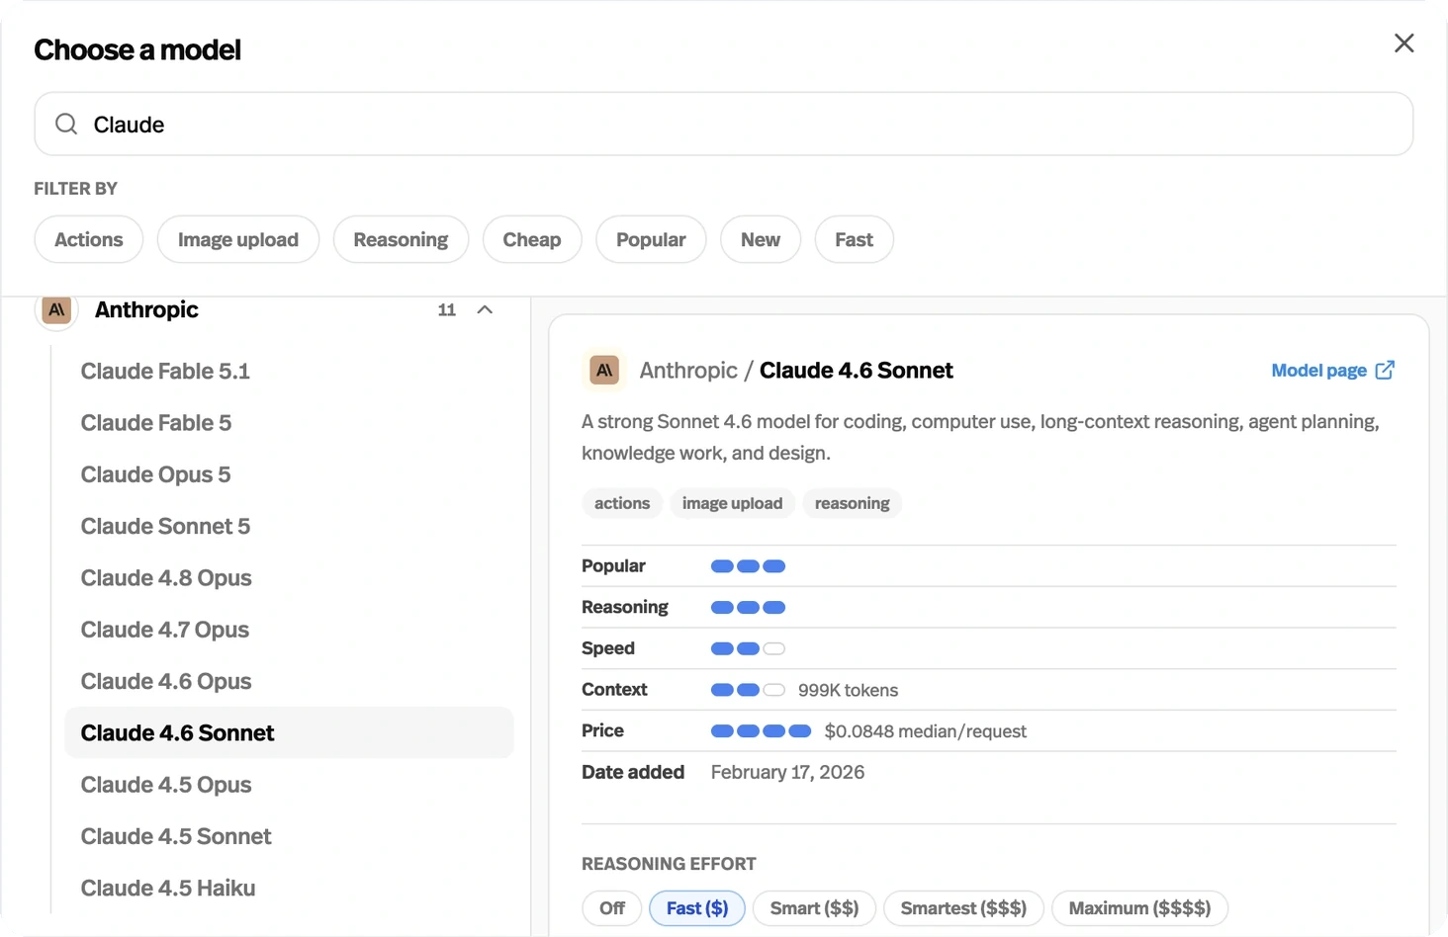Choose Claude Opus 5
1448x937 pixels.
click(x=289, y=474)
